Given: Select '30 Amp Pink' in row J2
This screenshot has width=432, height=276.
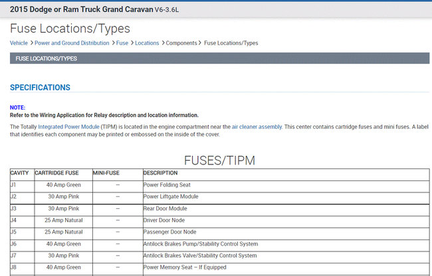Looking at the screenshot, I should tap(64, 196).
